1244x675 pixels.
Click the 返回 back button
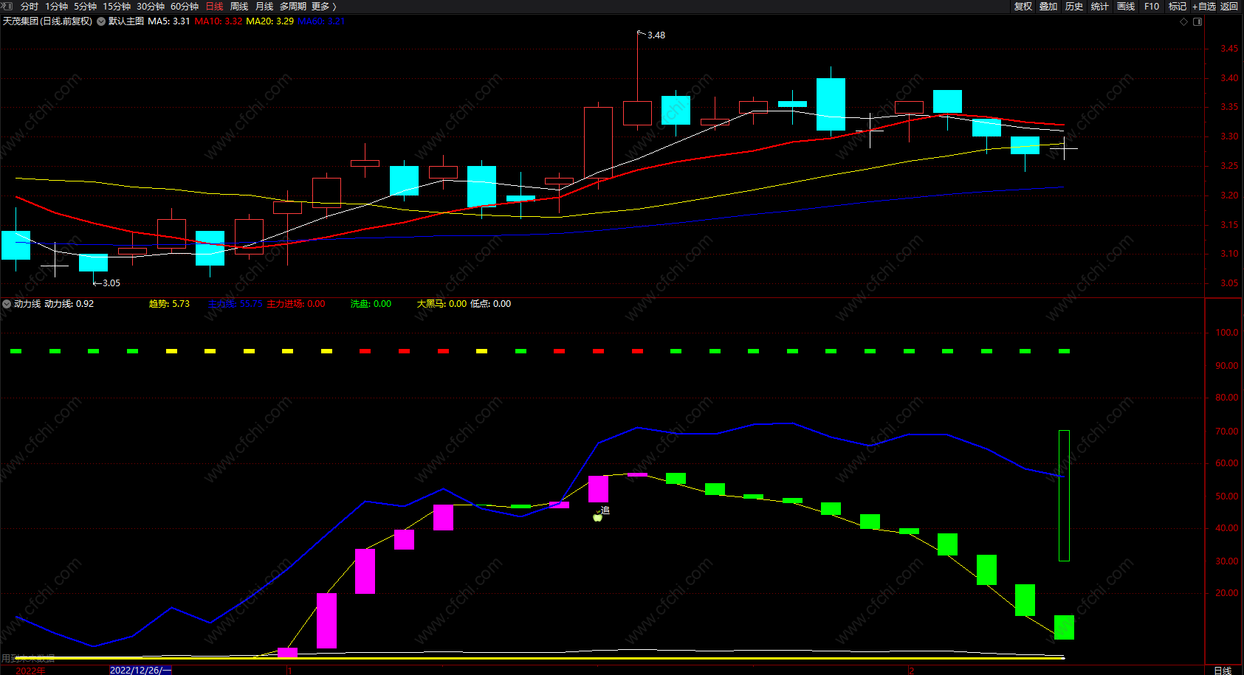click(1229, 7)
